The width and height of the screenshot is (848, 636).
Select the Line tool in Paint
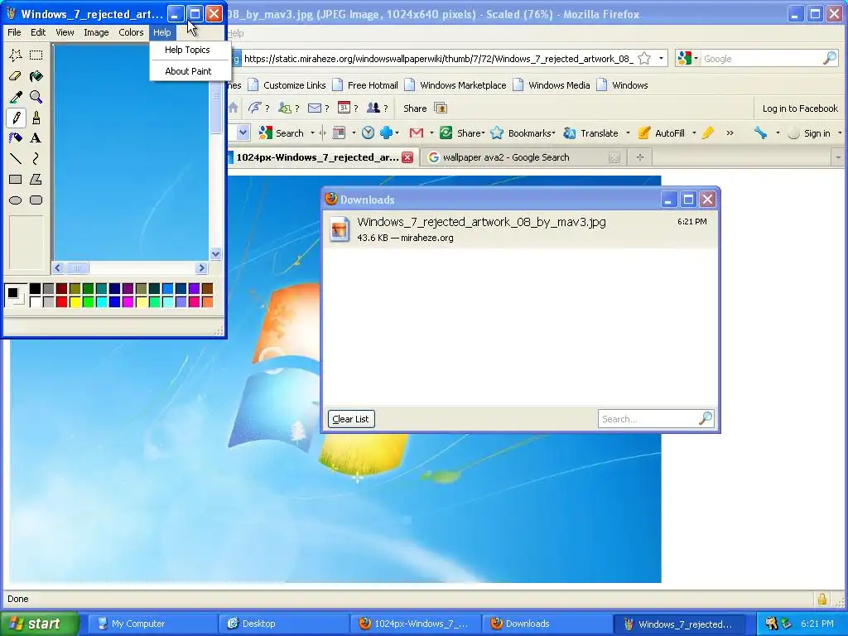(x=16, y=158)
